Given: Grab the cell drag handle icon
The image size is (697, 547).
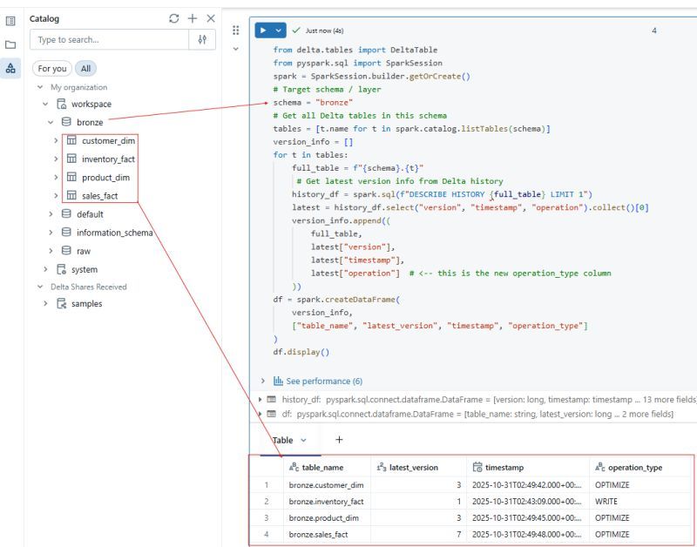Looking at the screenshot, I should (x=235, y=30).
